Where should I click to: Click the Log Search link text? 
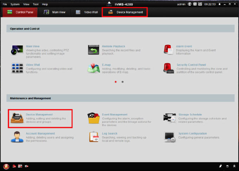point(110,133)
